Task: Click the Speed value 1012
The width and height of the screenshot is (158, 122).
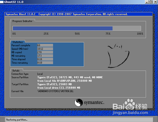Action: [45, 49]
